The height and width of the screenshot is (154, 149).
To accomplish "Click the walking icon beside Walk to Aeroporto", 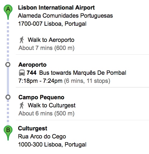I will 22,40.
